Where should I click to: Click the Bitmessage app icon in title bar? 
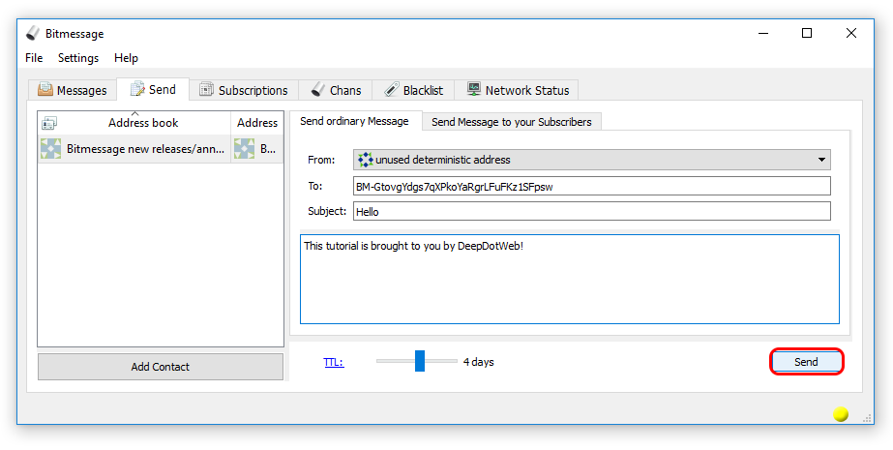(x=33, y=34)
